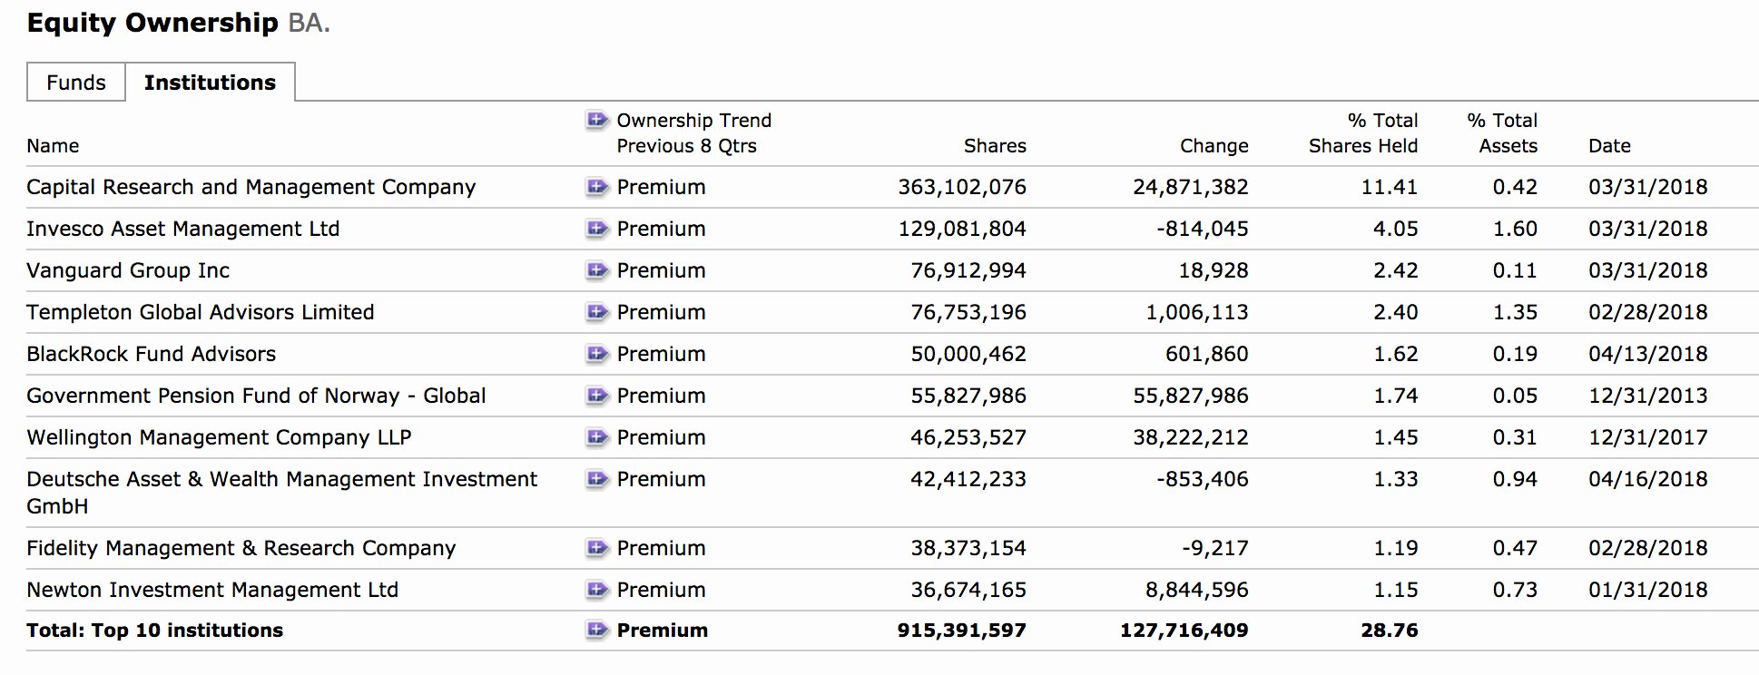Click total change 127,716,409
Image resolution: width=1759 pixels, height=675 pixels.
coord(1184,630)
